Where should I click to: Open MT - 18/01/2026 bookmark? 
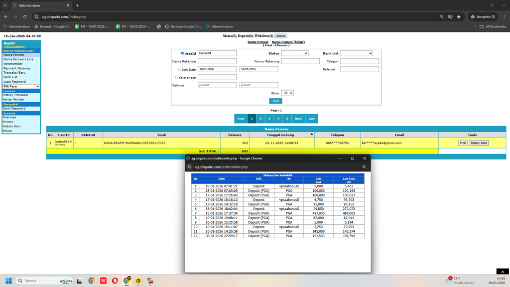point(133,27)
